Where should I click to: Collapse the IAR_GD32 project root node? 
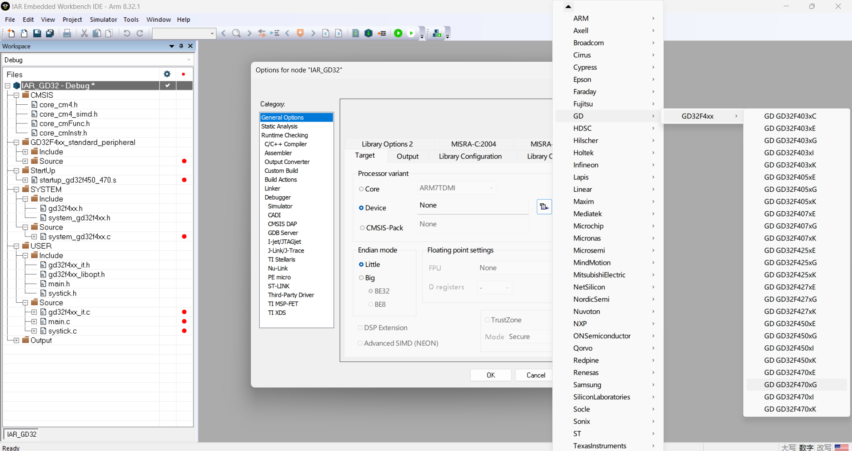pyautogui.click(x=8, y=86)
